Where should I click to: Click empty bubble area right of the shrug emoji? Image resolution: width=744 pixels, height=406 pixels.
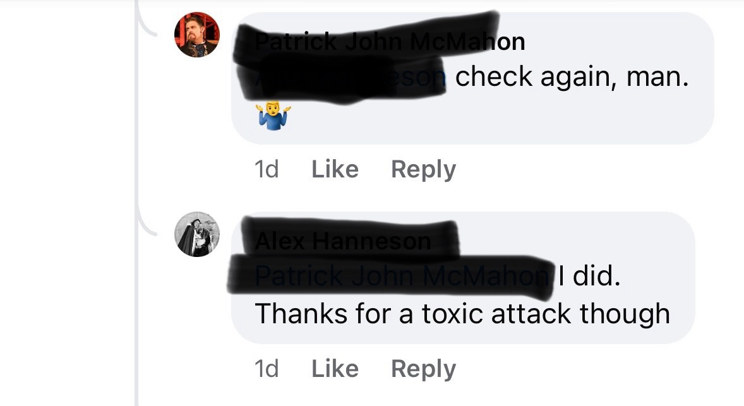pyautogui.click(x=498, y=116)
